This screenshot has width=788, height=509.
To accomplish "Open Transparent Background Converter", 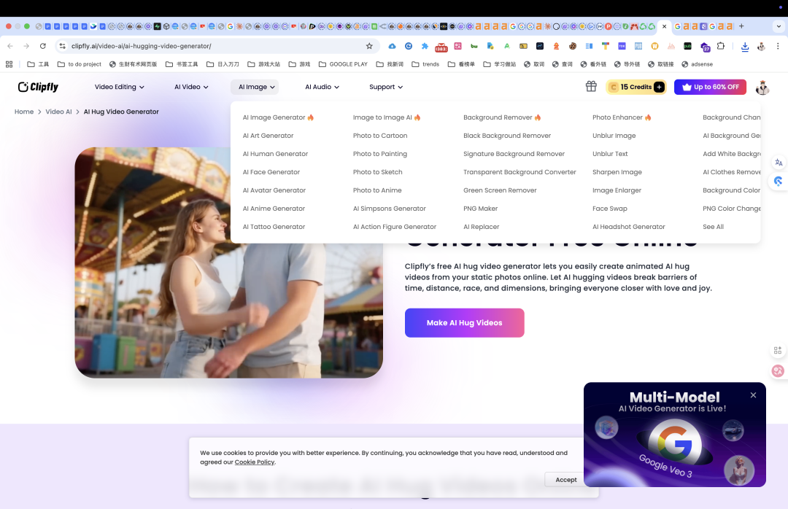I will 519,172.
